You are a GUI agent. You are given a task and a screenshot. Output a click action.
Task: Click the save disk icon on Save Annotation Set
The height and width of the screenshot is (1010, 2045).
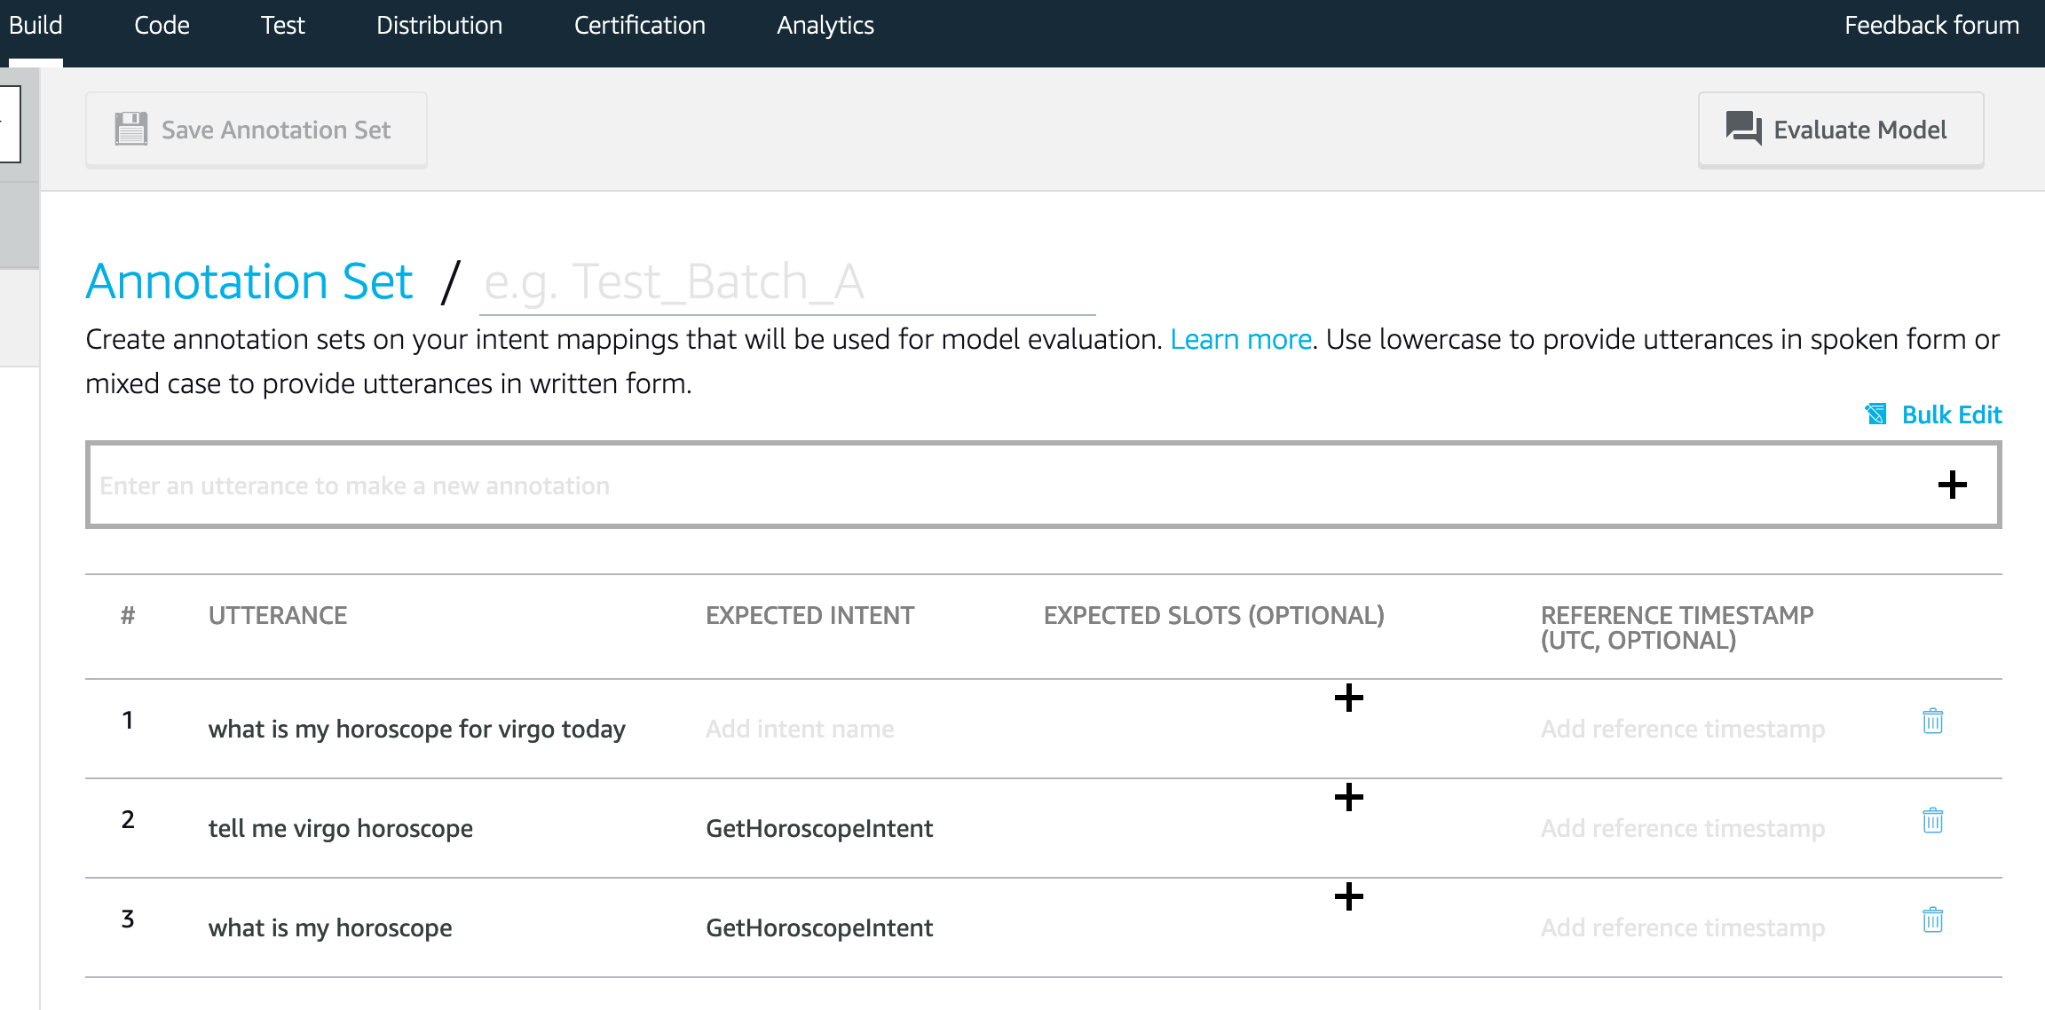(x=131, y=128)
